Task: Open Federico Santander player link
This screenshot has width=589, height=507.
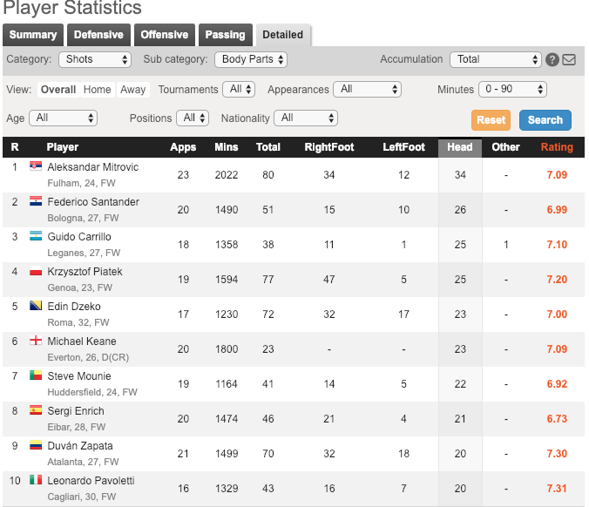Action: 93,202
